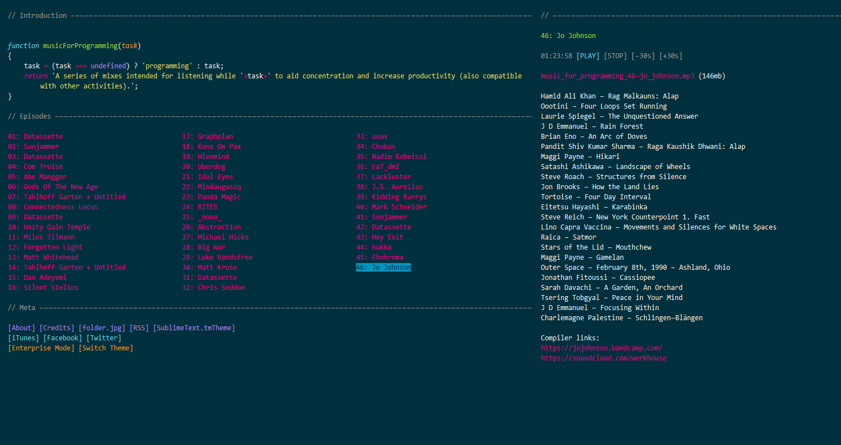
Task: Switch to a different color theme
Action: [x=106, y=348]
